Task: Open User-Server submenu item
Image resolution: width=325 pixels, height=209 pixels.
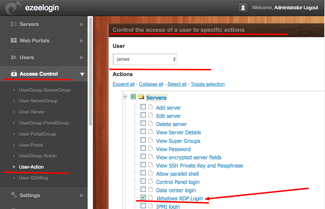Action: [32, 112]
